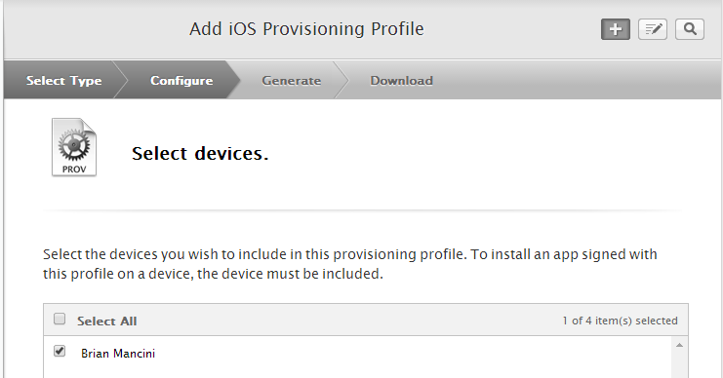Toggle the Select All checkbox

[60, 319]
